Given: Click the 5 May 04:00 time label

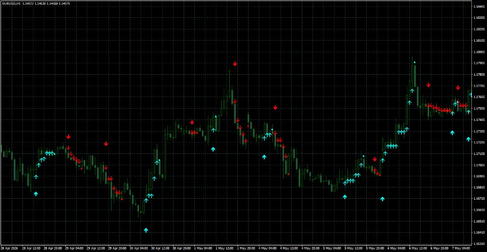Looking at the screenshot, I should click(x=333, y=248).
